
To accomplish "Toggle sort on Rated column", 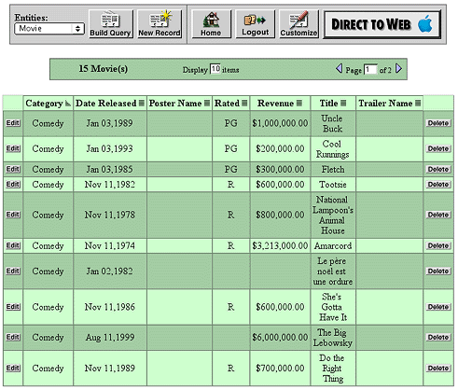I will [x=244, y=104].
